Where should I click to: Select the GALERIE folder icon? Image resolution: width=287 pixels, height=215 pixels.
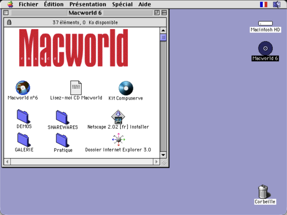[x=24, y=140]
